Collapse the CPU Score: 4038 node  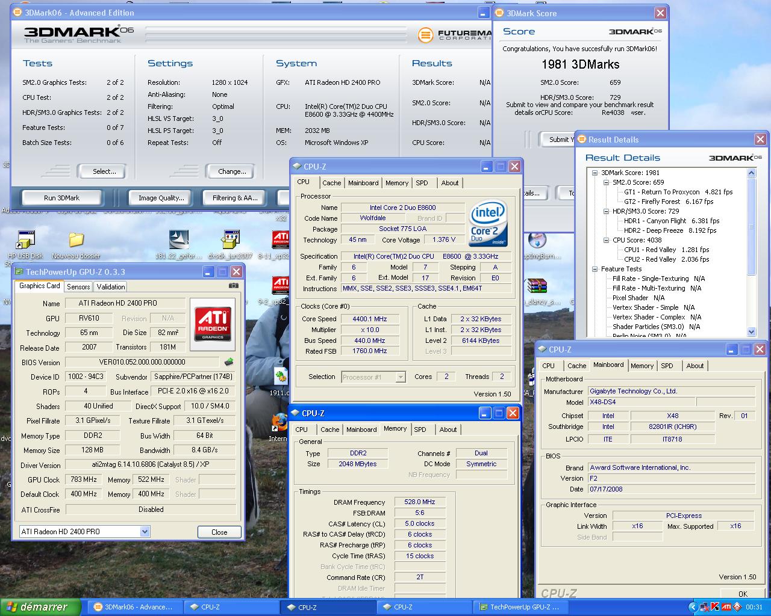[607, 240]
